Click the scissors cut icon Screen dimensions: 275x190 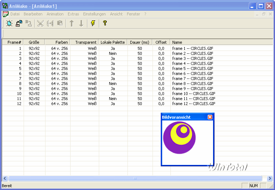[40, 23]
